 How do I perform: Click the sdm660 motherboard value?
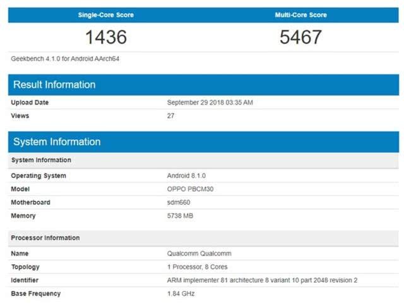point(179,202)
